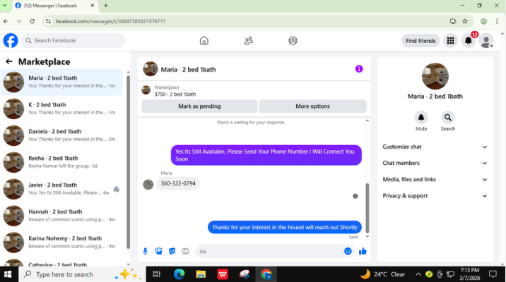
Task: Click the browser address bar URL
Action: point(110,21)
